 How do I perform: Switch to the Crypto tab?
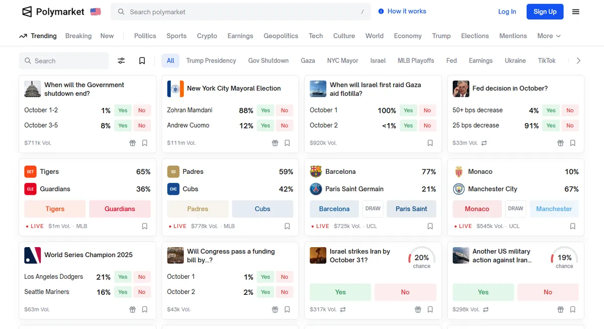[x=207, y=36]
